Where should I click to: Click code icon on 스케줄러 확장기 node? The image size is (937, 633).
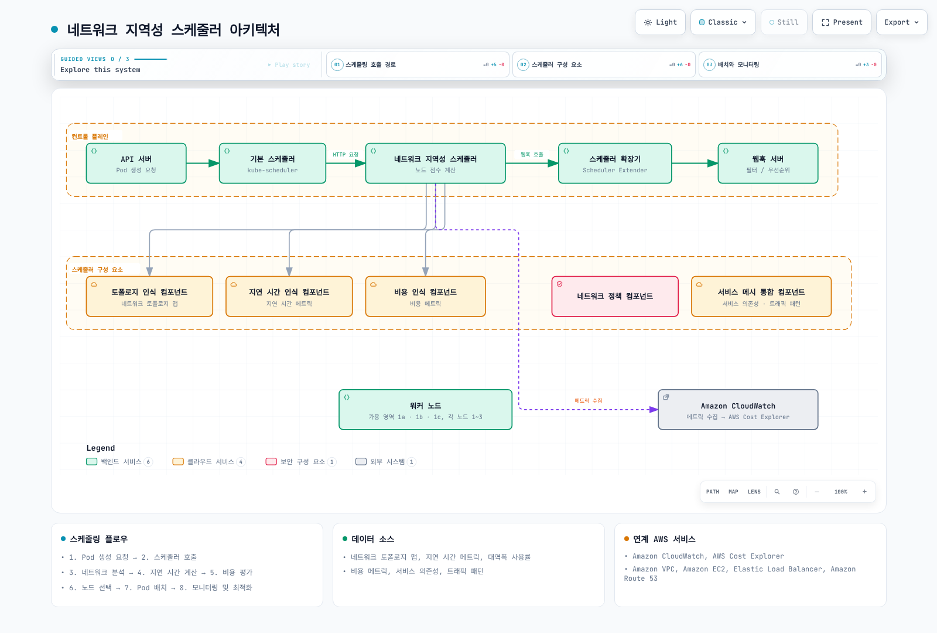(566, 151)
